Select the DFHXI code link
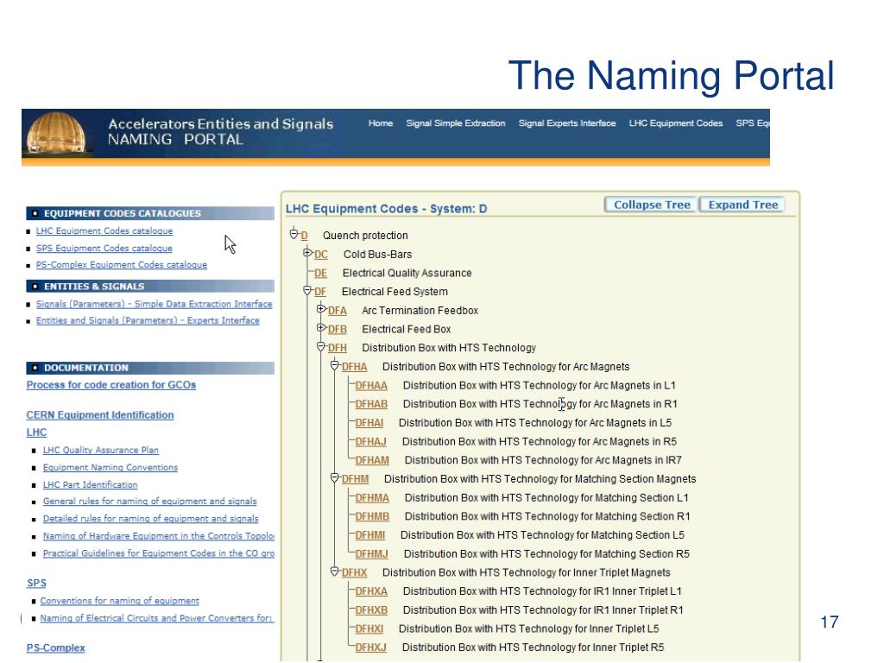This screenshot has width=884, height=663. pos(369,628)
